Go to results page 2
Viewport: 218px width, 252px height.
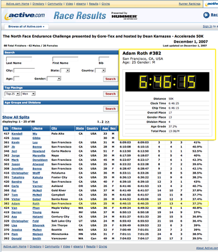102,121
